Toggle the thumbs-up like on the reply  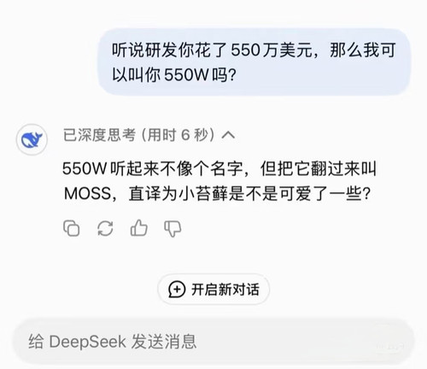[x=138, y=228]
